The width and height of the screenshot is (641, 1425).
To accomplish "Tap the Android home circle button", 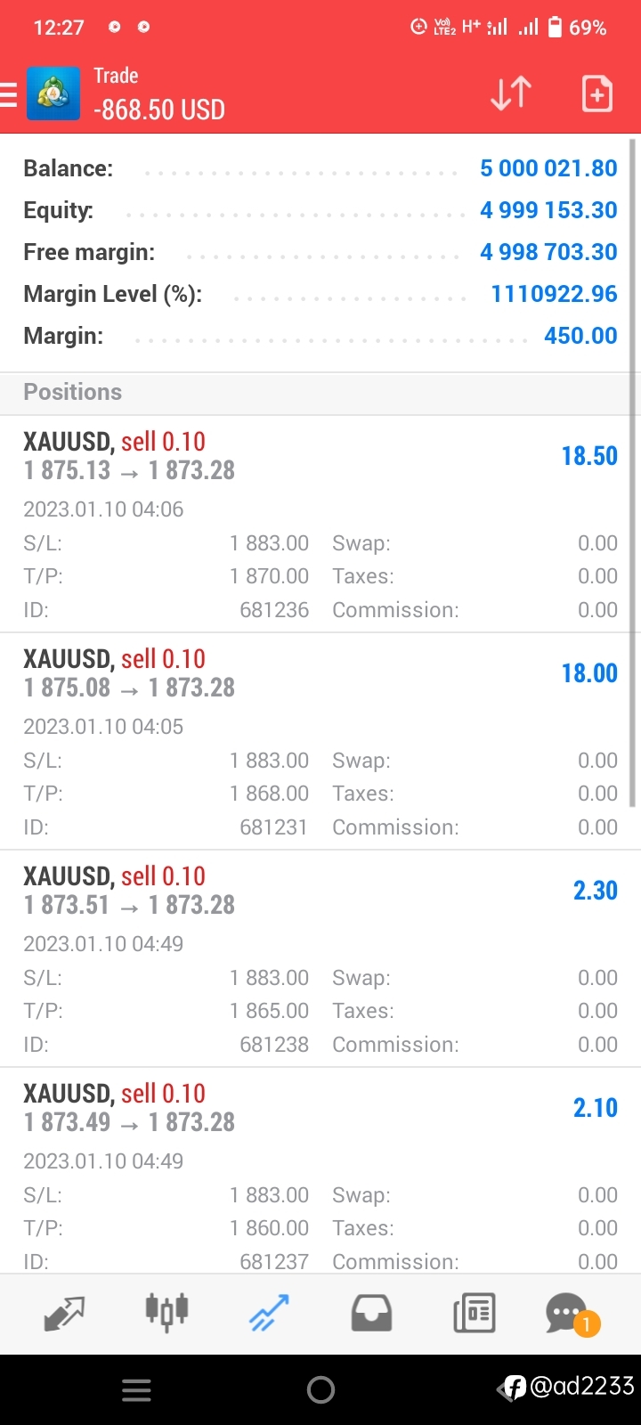I will [x=320, y=1390].
